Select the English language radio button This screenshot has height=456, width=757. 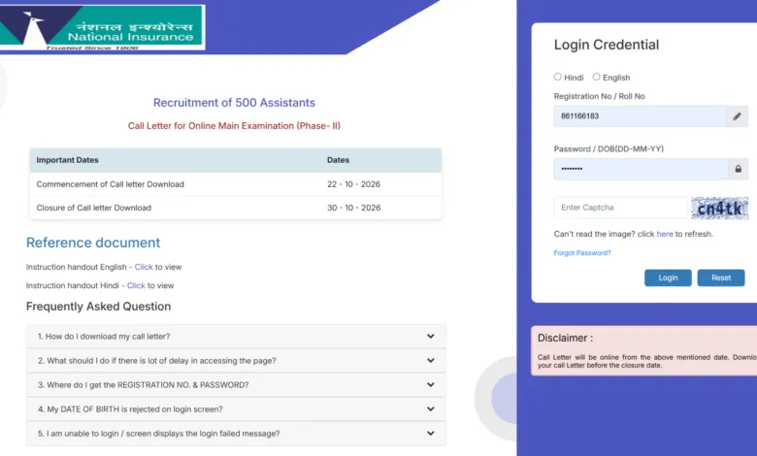click(x=596, y=77)
